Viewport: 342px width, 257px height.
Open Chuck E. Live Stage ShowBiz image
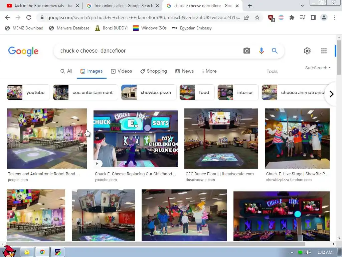point(297,139)
